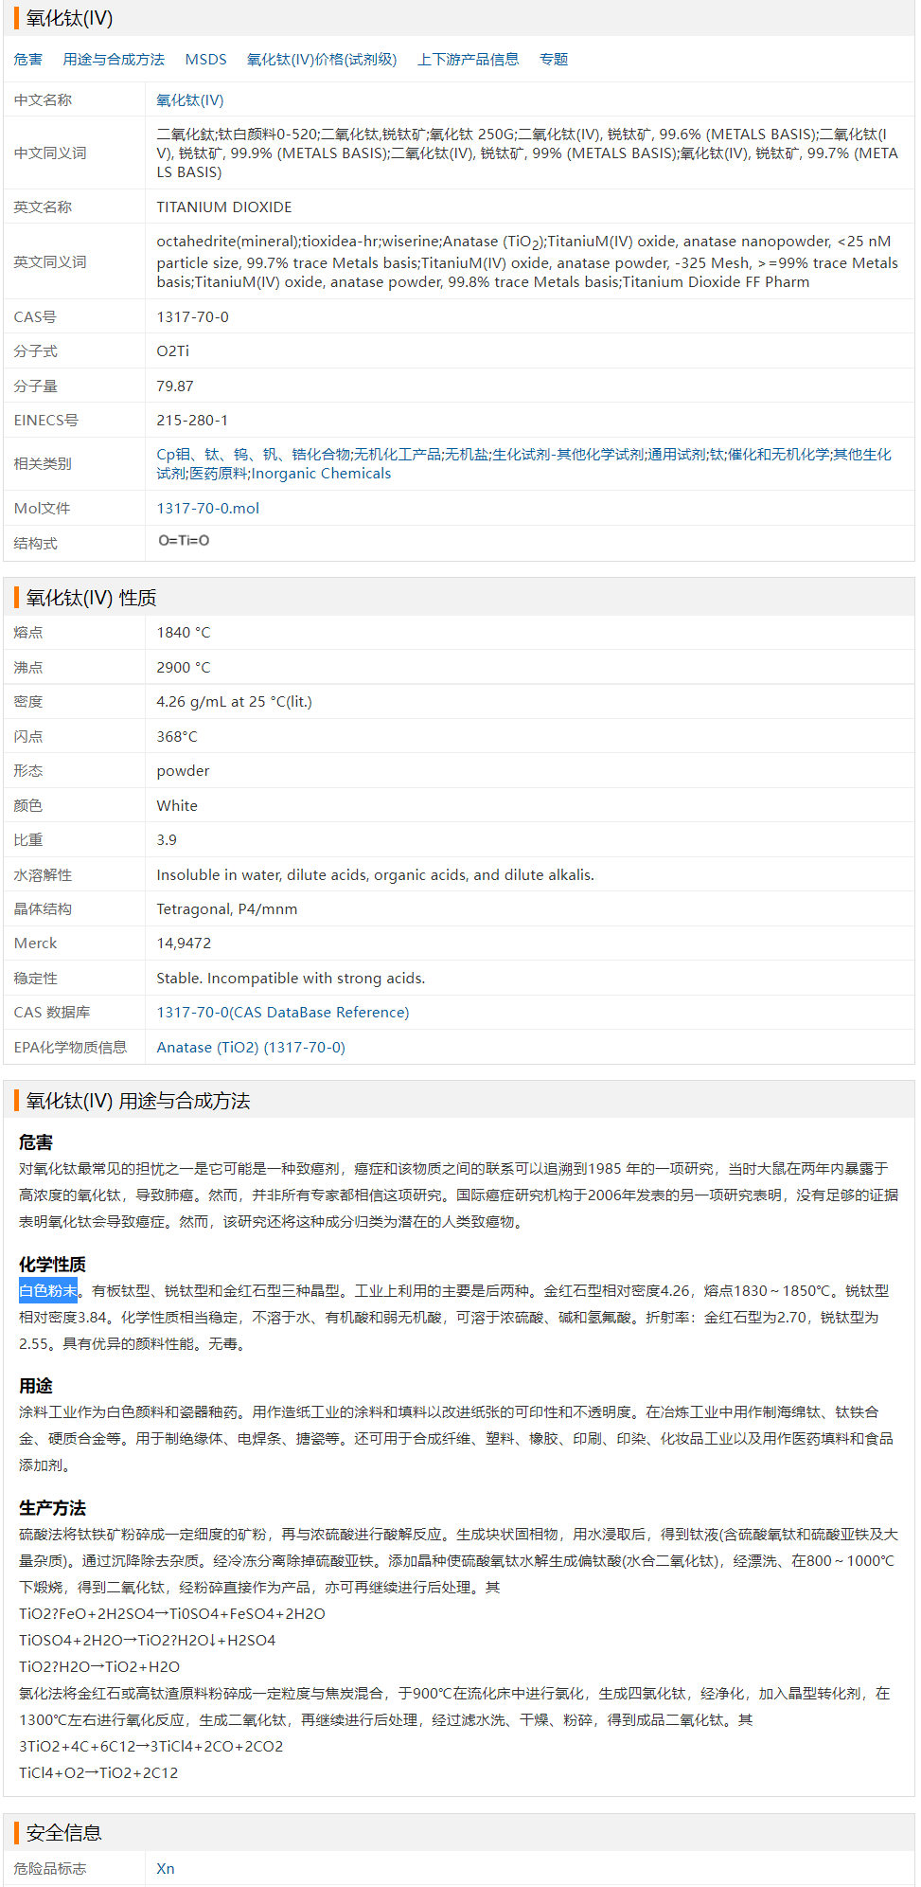Click the 氧化钛(IV) Chinese name link
The height and width of the screenshot is (1887, 921).
(x=190, y=100)
